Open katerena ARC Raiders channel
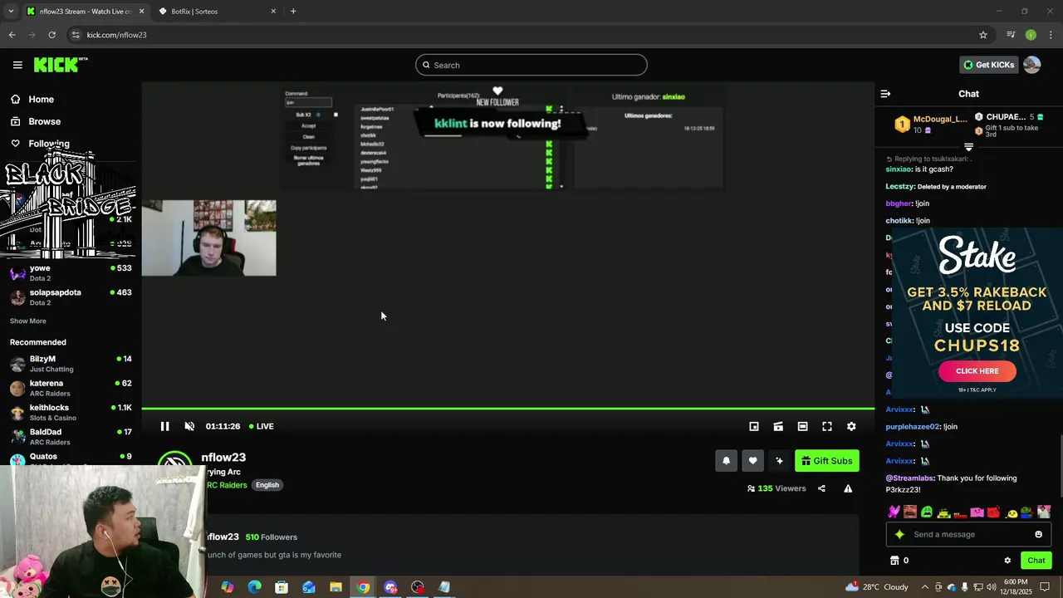Image resolution: width=1063 pixels, height=598 pixels. [71, 388]
